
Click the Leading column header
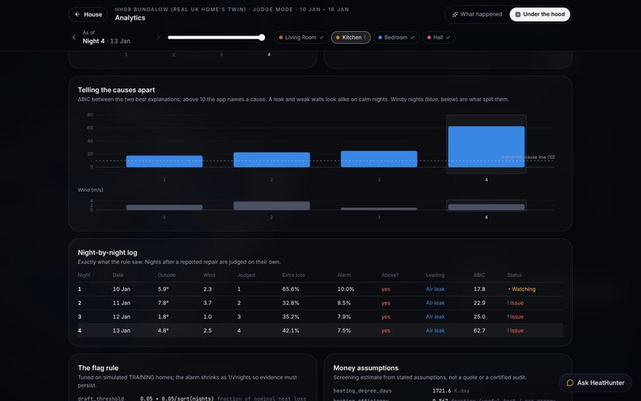tap(435, 275)
